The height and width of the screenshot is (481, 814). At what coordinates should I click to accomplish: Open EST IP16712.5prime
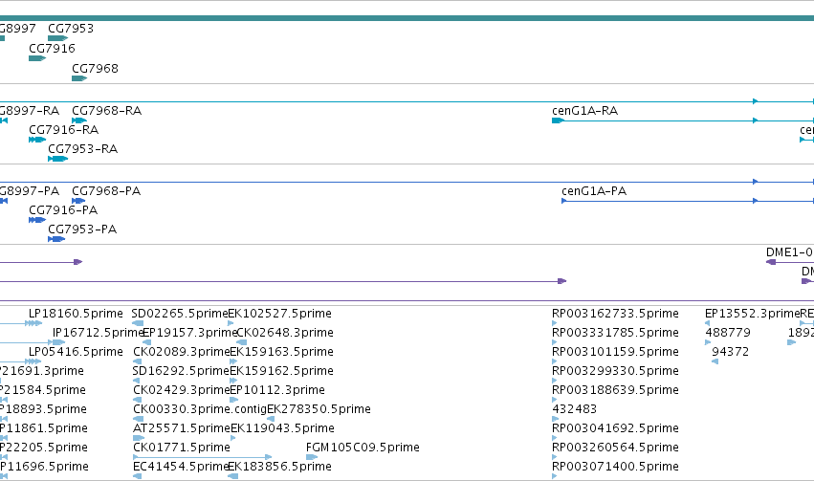click(x=98, y=333)
